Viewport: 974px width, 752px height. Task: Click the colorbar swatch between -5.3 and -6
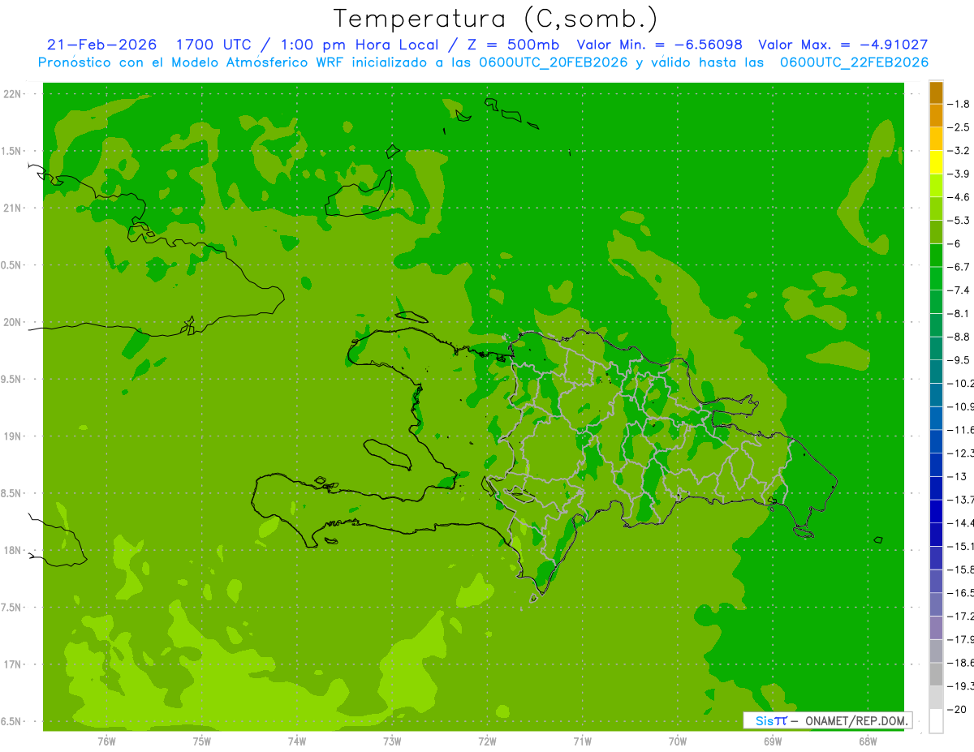tap(936, 232)
